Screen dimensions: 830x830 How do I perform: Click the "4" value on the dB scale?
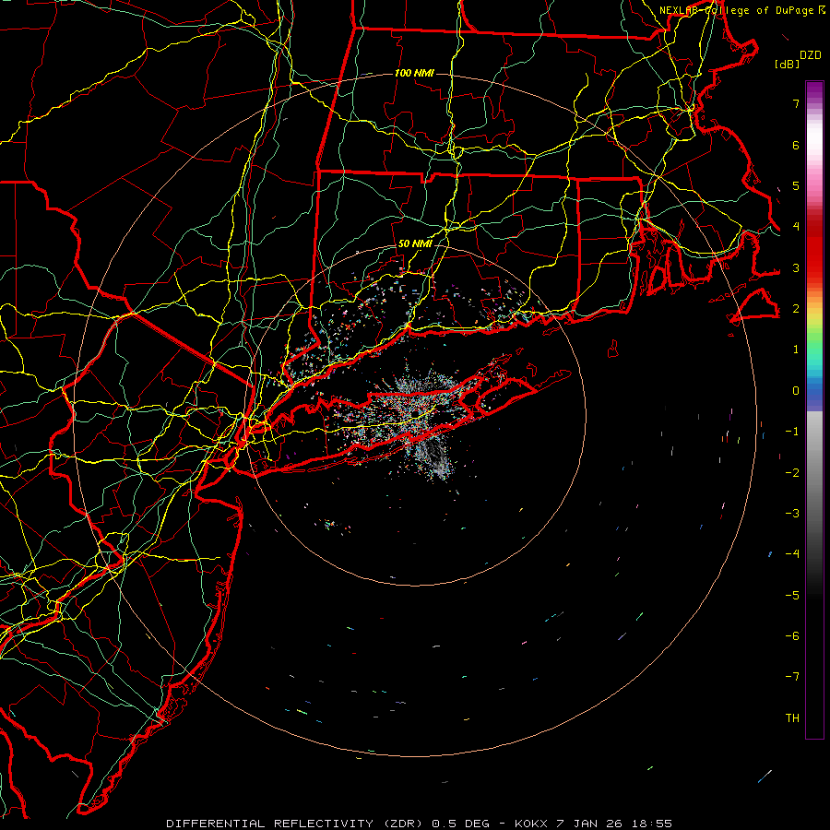(x=796, y=227)
